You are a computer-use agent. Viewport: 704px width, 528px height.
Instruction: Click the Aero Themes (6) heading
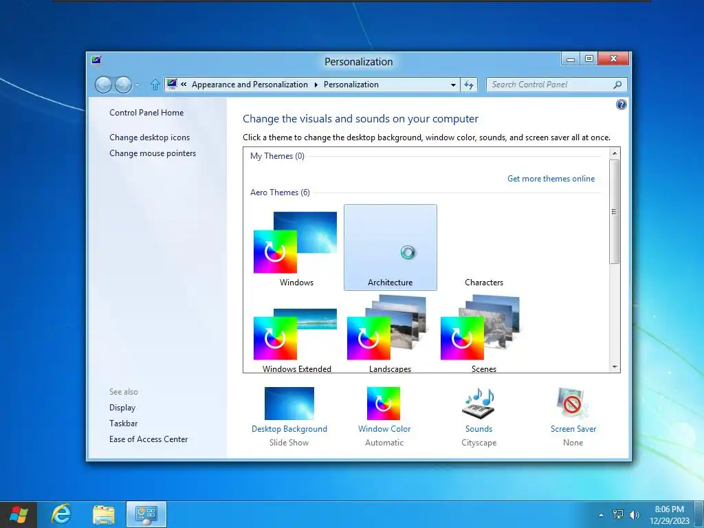click(x=280, y=192)
